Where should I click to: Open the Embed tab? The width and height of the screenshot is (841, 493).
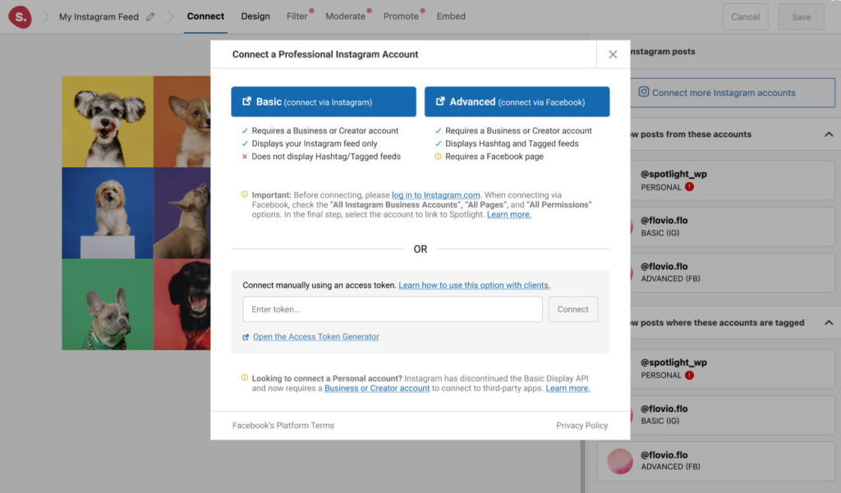coord(451,16)
